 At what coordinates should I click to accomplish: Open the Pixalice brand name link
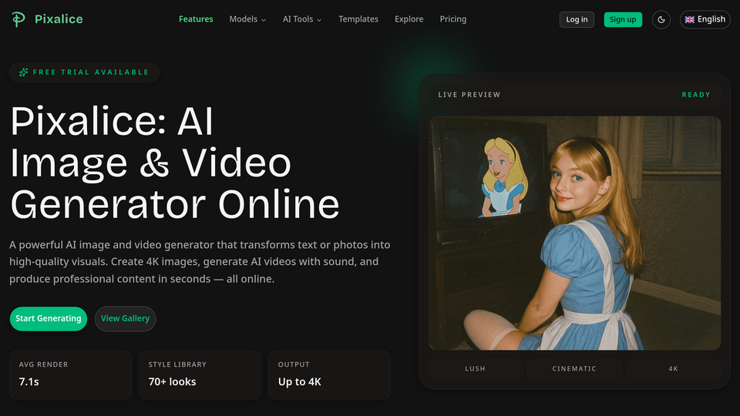(59, 18)
